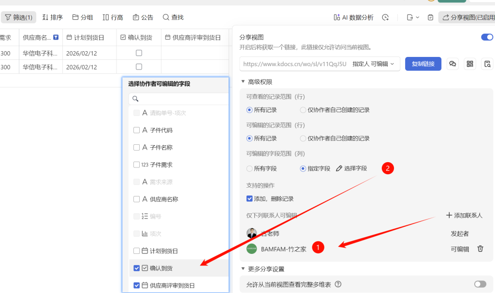Check the 子件名称 field checkbox
The width and height of the screenshot is (495, 293).
136,147
